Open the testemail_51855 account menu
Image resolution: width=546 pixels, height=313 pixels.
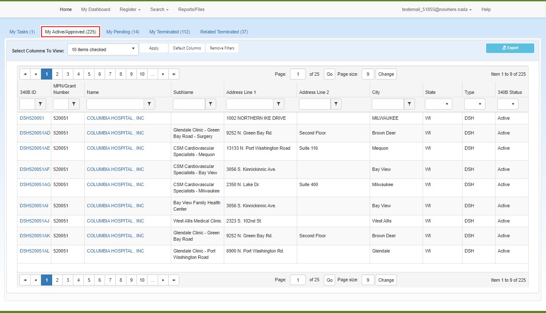437,9
